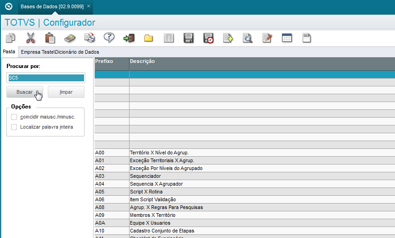Viewport: 395px width, 238px height.
Task: Select row with prefix A08
Action: [245, 208]
